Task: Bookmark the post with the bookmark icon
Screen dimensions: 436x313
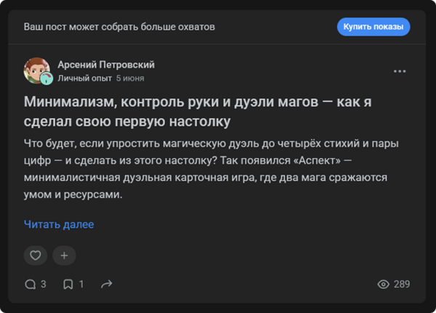Action: tap(68, 284)
